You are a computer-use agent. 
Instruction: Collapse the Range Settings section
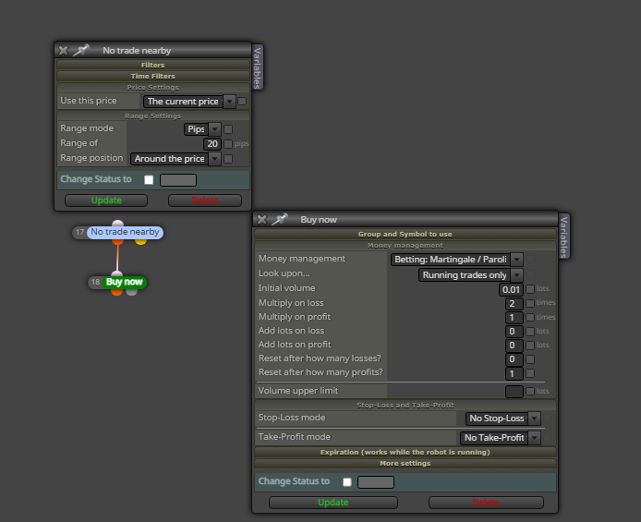pos(153,115)
